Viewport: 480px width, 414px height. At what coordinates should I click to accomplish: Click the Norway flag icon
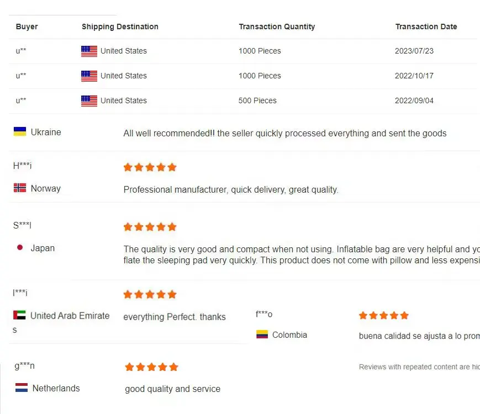tap(20, 188)
